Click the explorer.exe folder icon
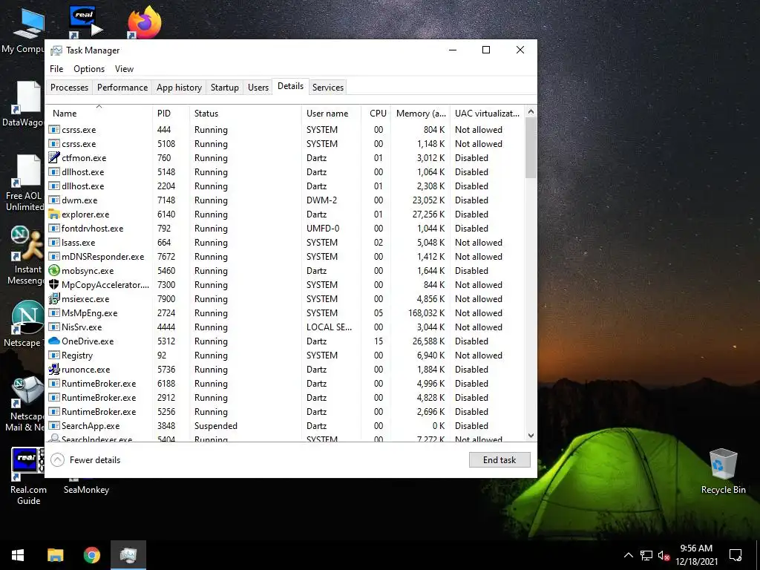Screen dimensions: 760x570 click(x=53, y=214)
